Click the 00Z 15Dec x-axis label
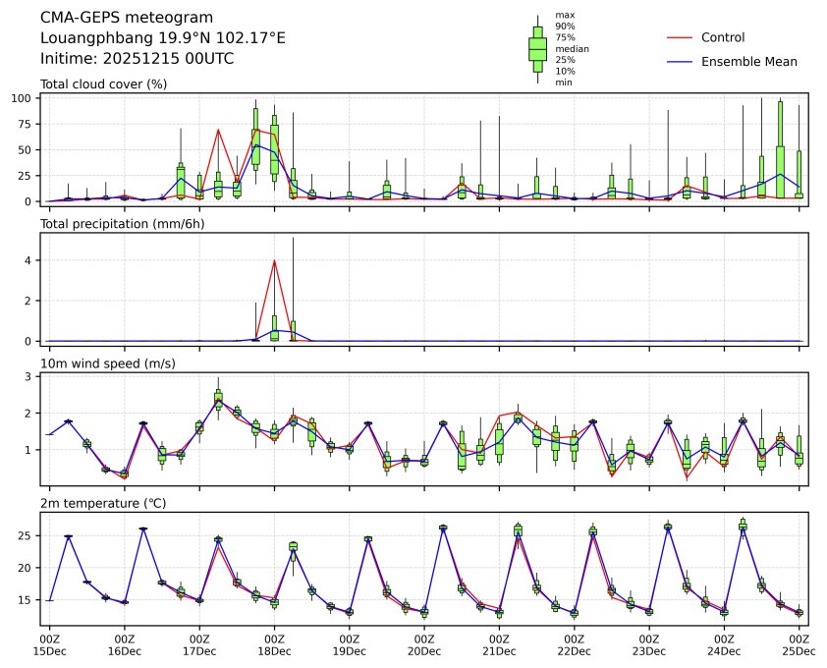827x668 pixels. point(49,644)
